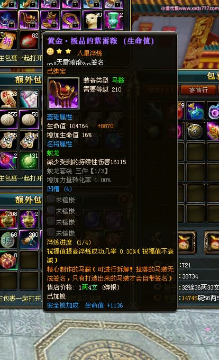Image resolution: width=219 pixels, height=360 pixels.
Task: Open the 寄售行 consignment tab
Action: [x=198, y=90]
